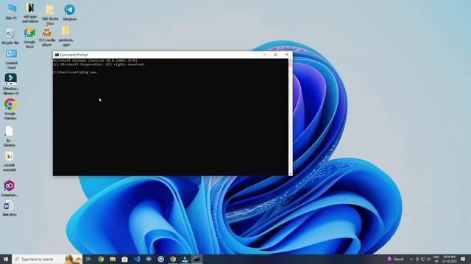The width and height of the screenshot is (471, 264).
Task: Click the Result item on the taskbar
Action: coord(396,259)
